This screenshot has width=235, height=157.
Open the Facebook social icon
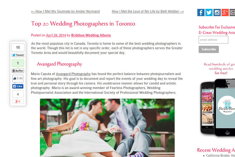(x=201, y=13)
